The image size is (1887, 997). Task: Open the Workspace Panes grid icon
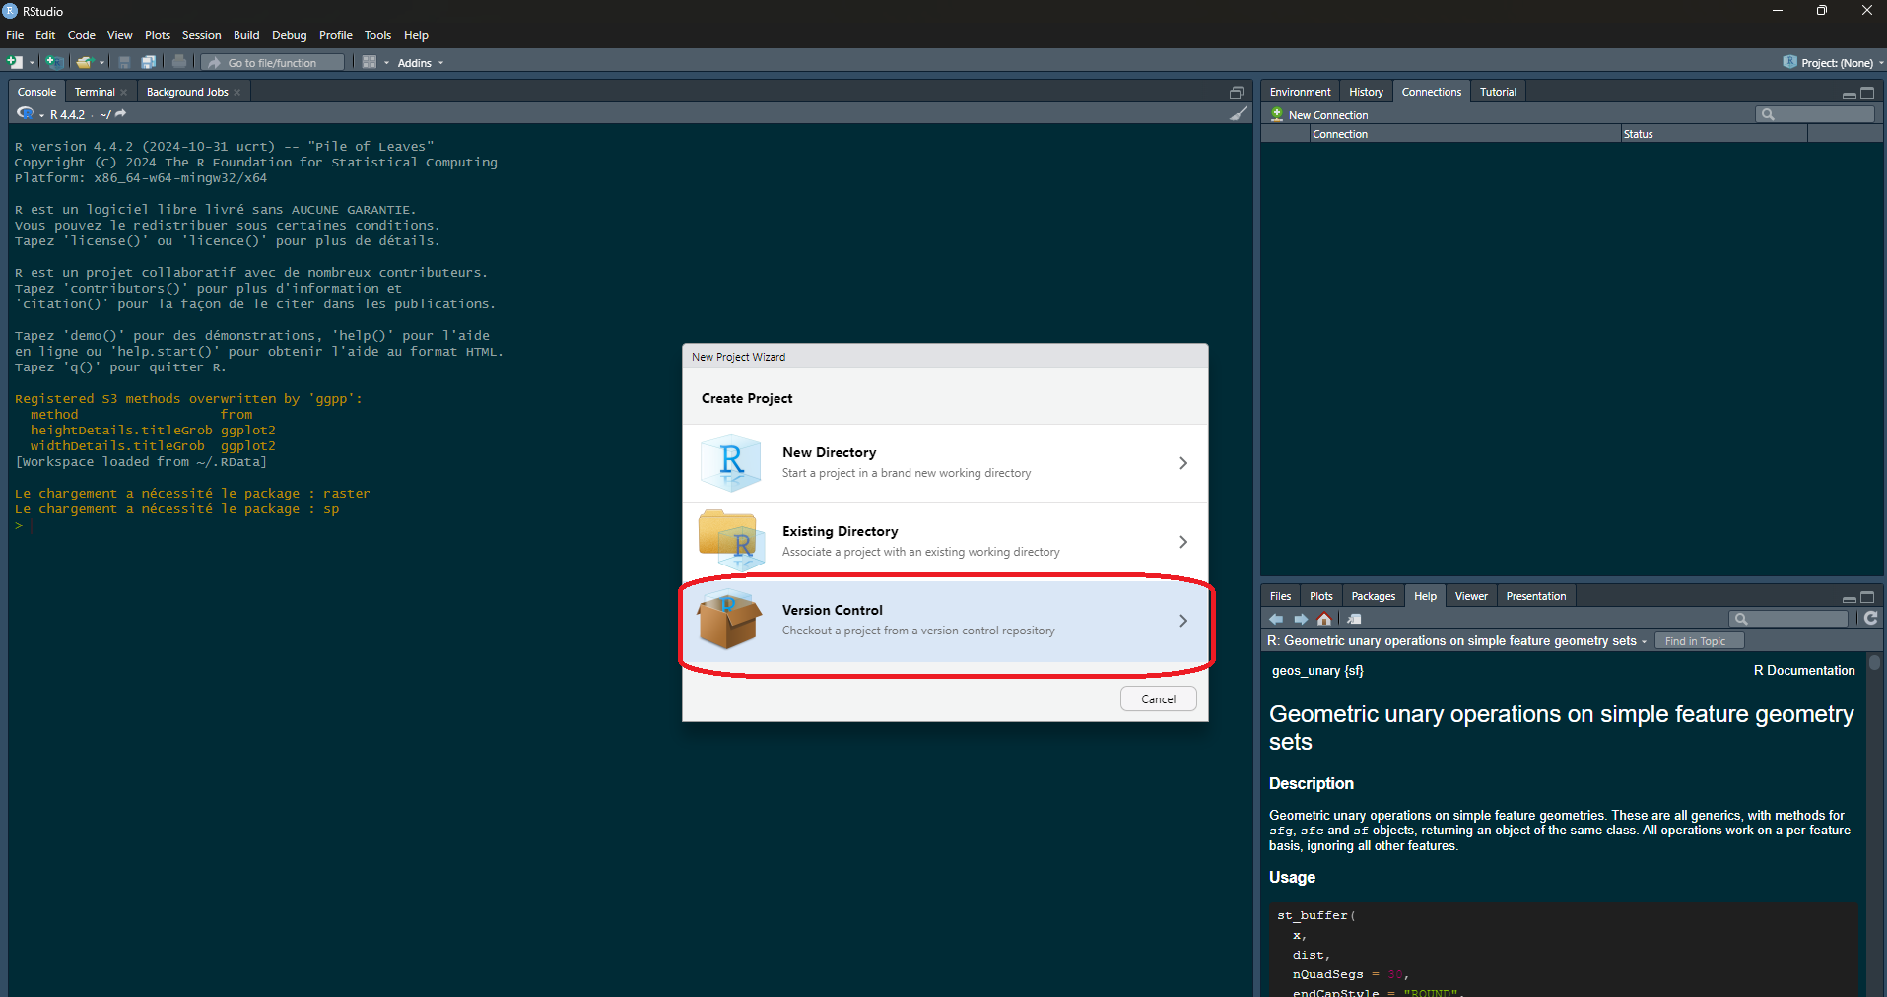(370, 62)
